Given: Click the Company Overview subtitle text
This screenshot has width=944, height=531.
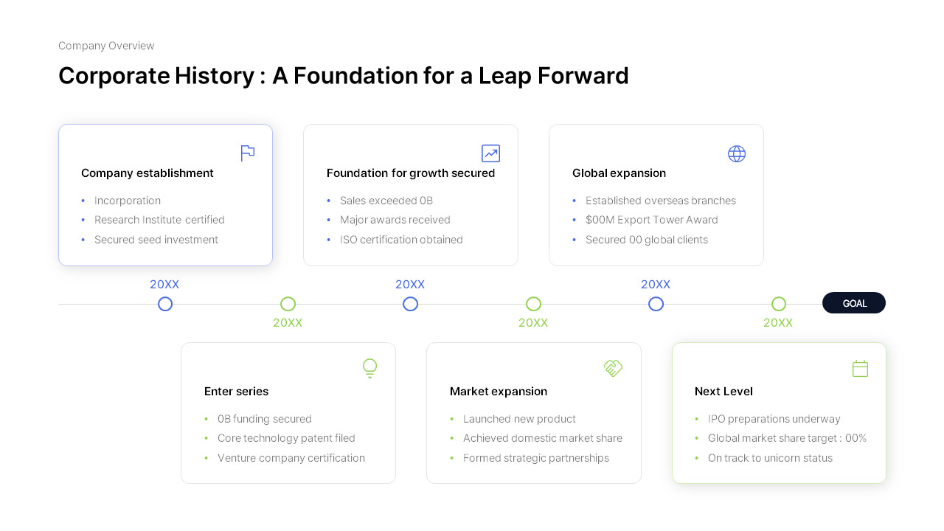Looking at the screenshot, I should pos(106,46).
